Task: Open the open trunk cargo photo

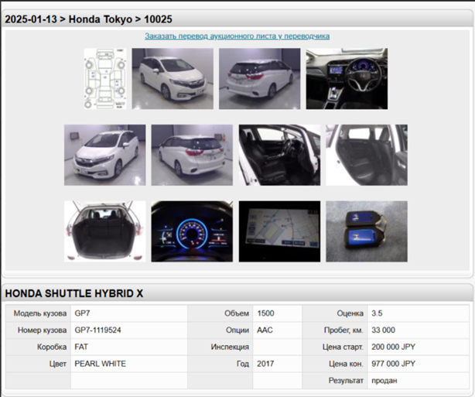Action: click(104, 231)
